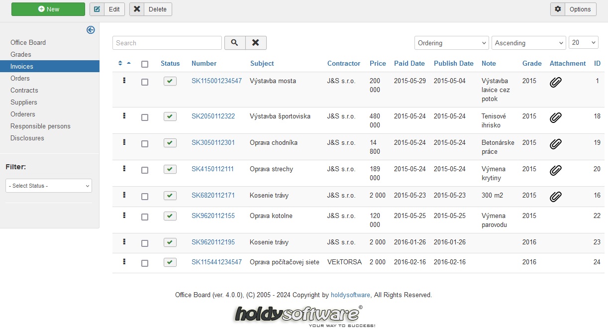
Task: Open invoice link SK9620112155
Action: tap(213, 216)
